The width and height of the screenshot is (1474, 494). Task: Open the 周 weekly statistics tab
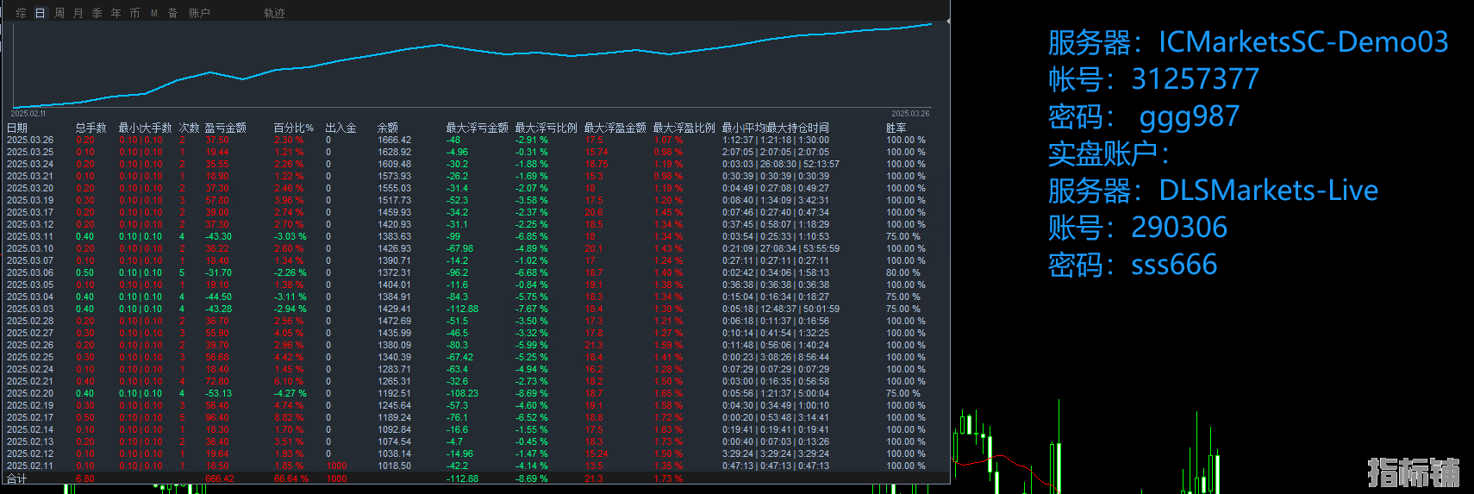(59, 13)
